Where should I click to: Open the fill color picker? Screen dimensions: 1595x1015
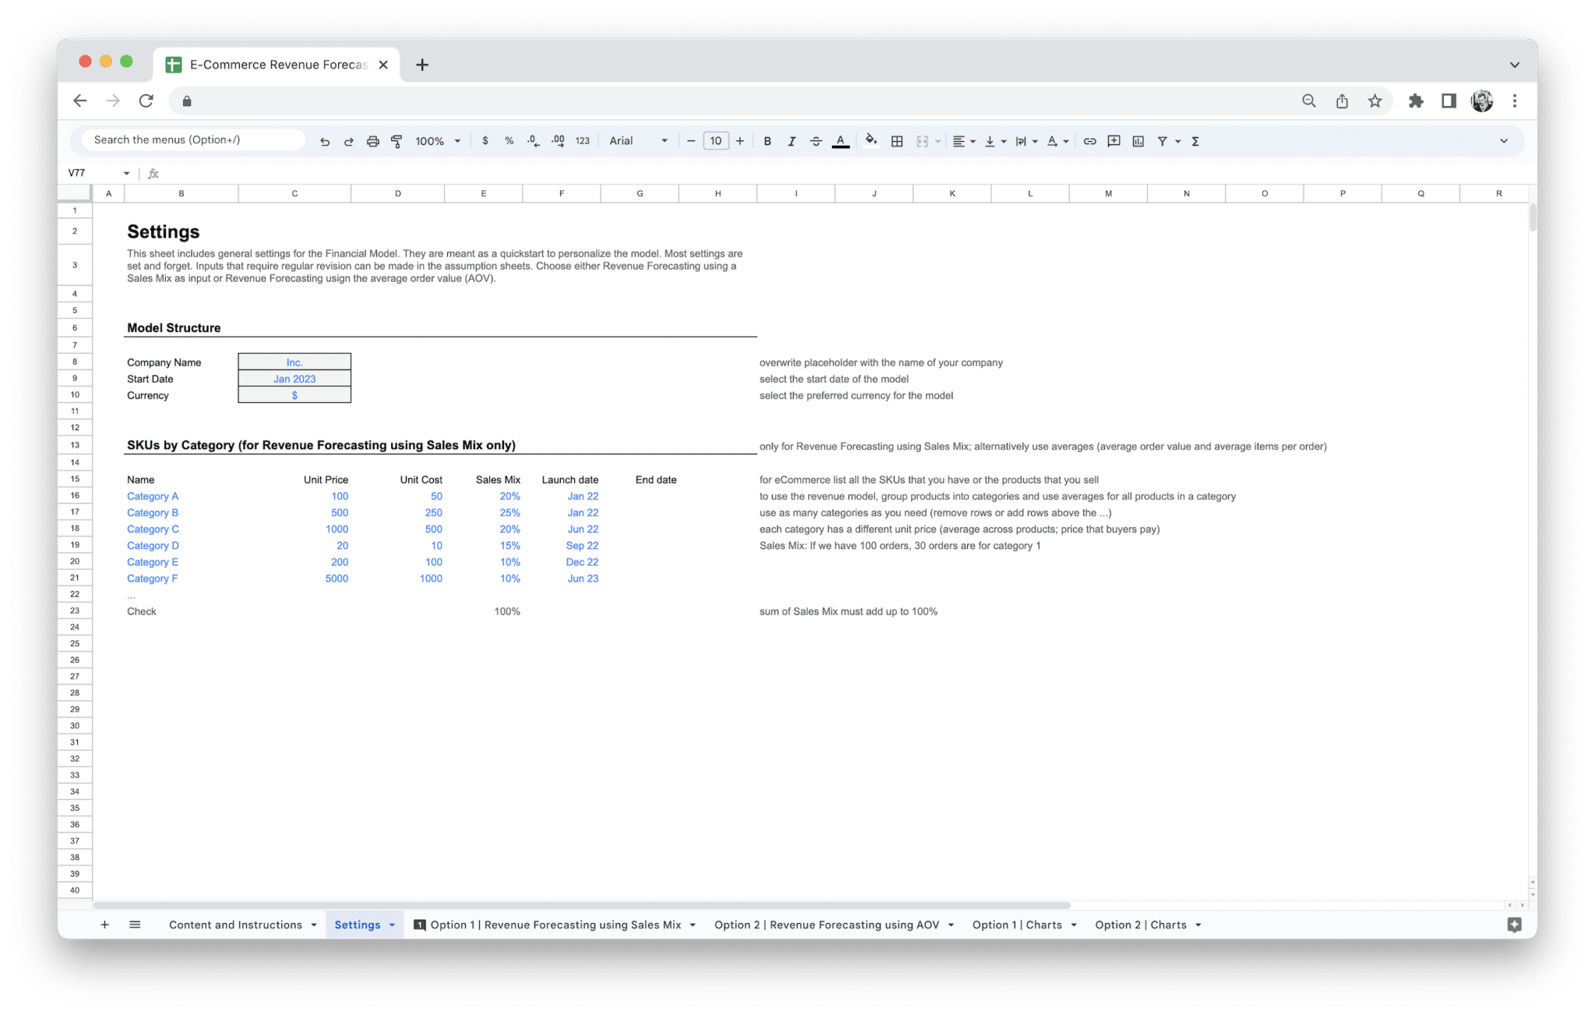(x=871, y=141)
